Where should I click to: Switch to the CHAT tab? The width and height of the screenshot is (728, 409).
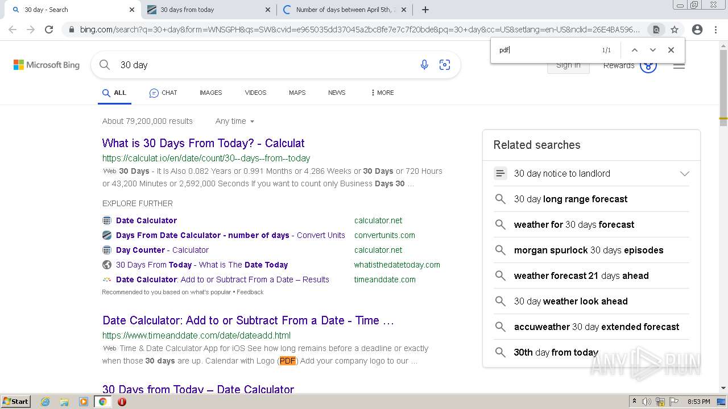pos(163,93)
